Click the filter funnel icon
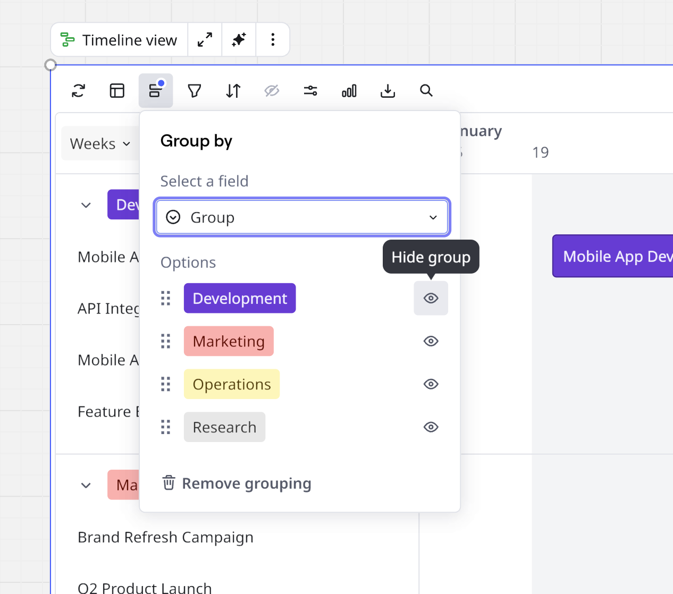This screenshot has width=673, height=594. pos(195,91)
